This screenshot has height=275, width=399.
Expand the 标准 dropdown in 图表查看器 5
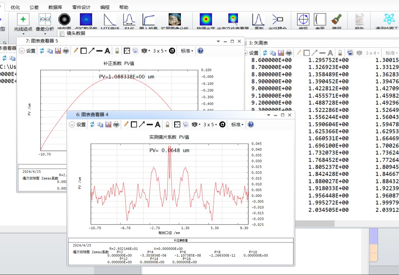click(x=187, y=51)
